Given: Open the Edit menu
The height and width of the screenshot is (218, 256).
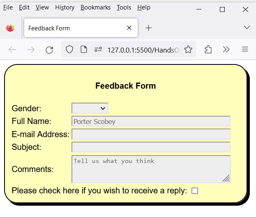Looking at the screenshot, I should (x=24, y=7).
